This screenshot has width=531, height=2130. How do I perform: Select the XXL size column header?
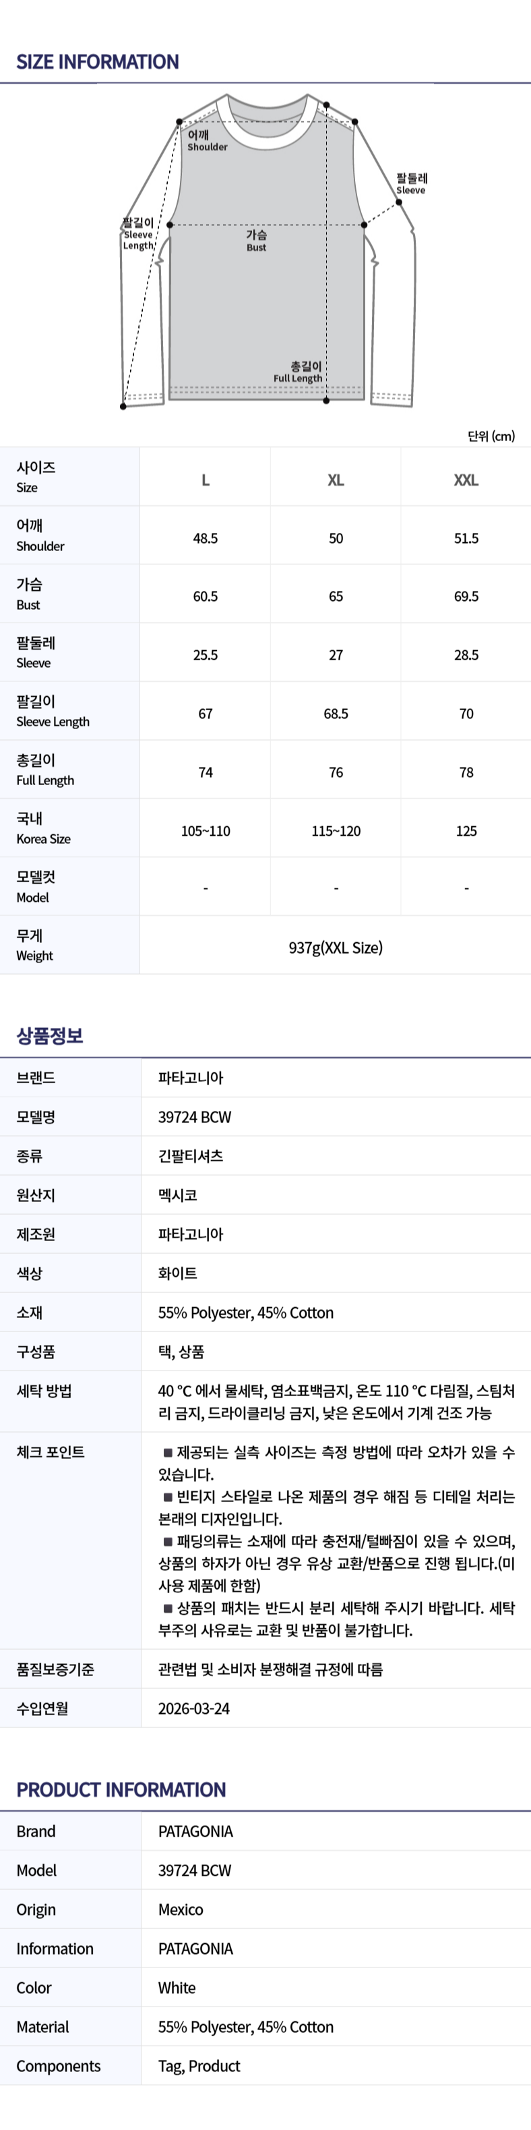[466, 480]
